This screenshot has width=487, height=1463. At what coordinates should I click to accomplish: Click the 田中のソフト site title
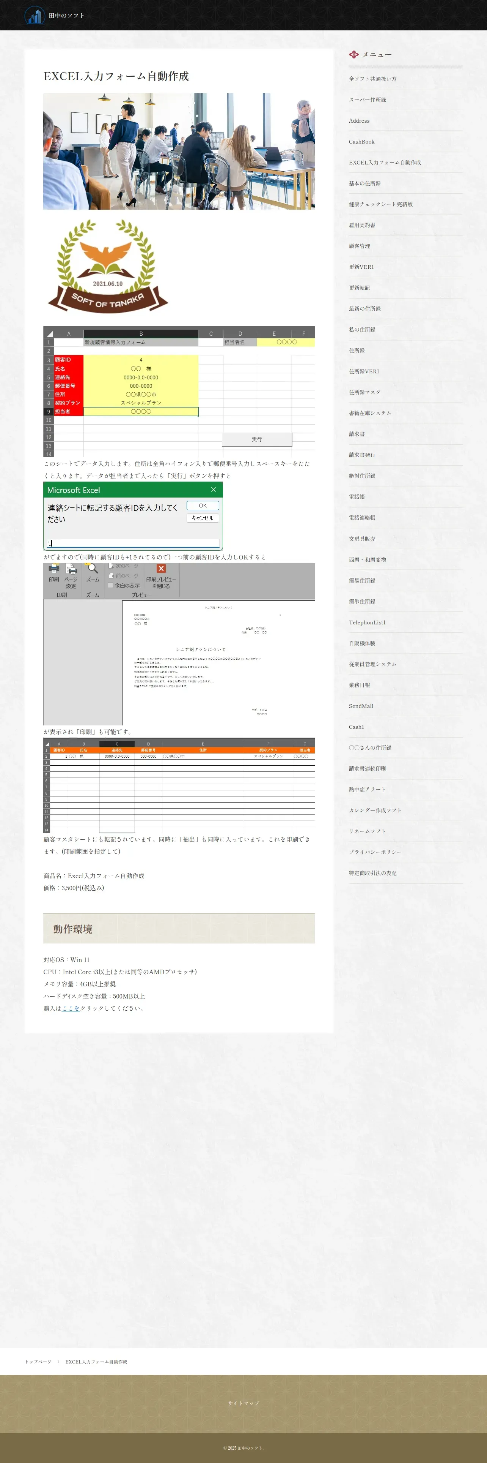pos(66,15)
